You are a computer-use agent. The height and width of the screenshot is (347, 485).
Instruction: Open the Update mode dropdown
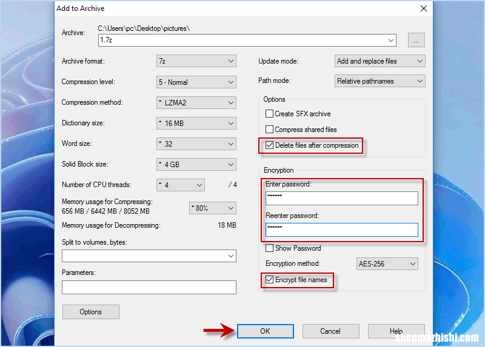[380, 61]
